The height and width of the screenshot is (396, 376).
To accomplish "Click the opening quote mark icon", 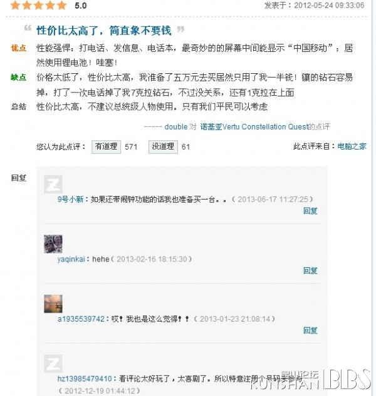I will pos(28,28).
